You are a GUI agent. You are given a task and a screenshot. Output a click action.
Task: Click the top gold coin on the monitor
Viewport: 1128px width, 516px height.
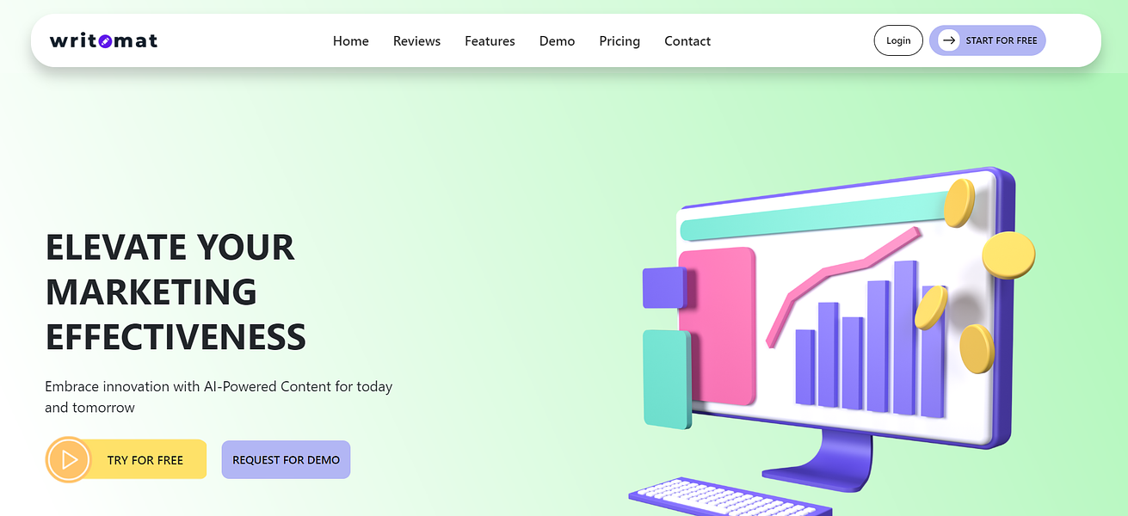(958, 204)
